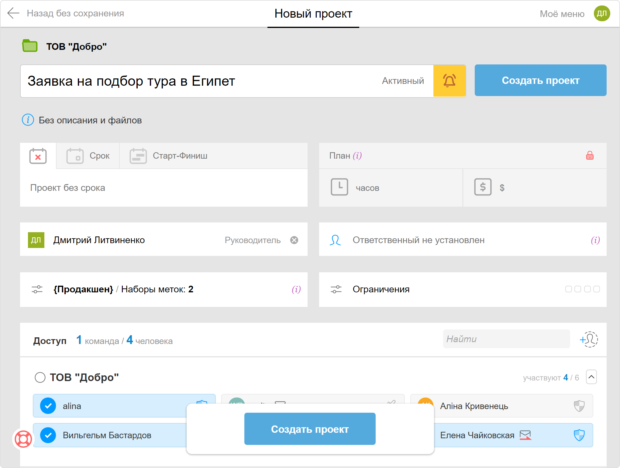The width and height of the screenshot is (620, 468).
Task: Open Моё меню
Action: point(562,14)
